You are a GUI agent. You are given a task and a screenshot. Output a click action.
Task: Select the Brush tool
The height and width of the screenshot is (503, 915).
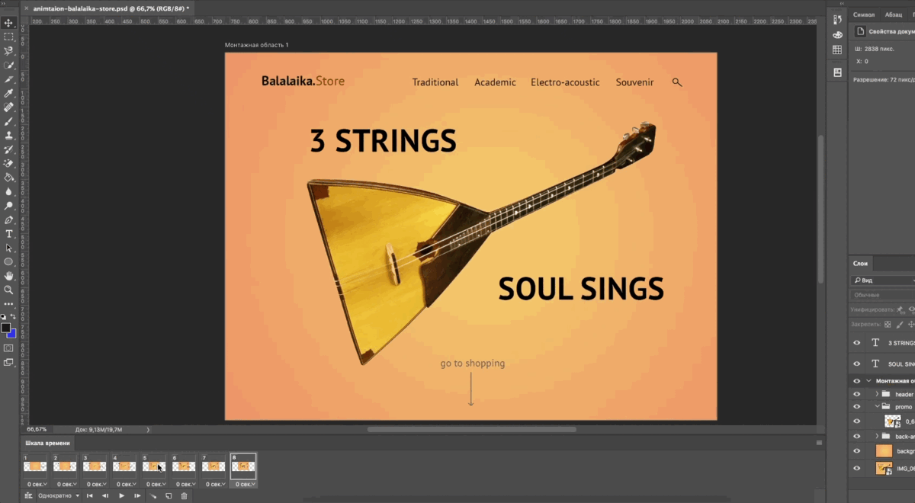(x=9, y=121)
